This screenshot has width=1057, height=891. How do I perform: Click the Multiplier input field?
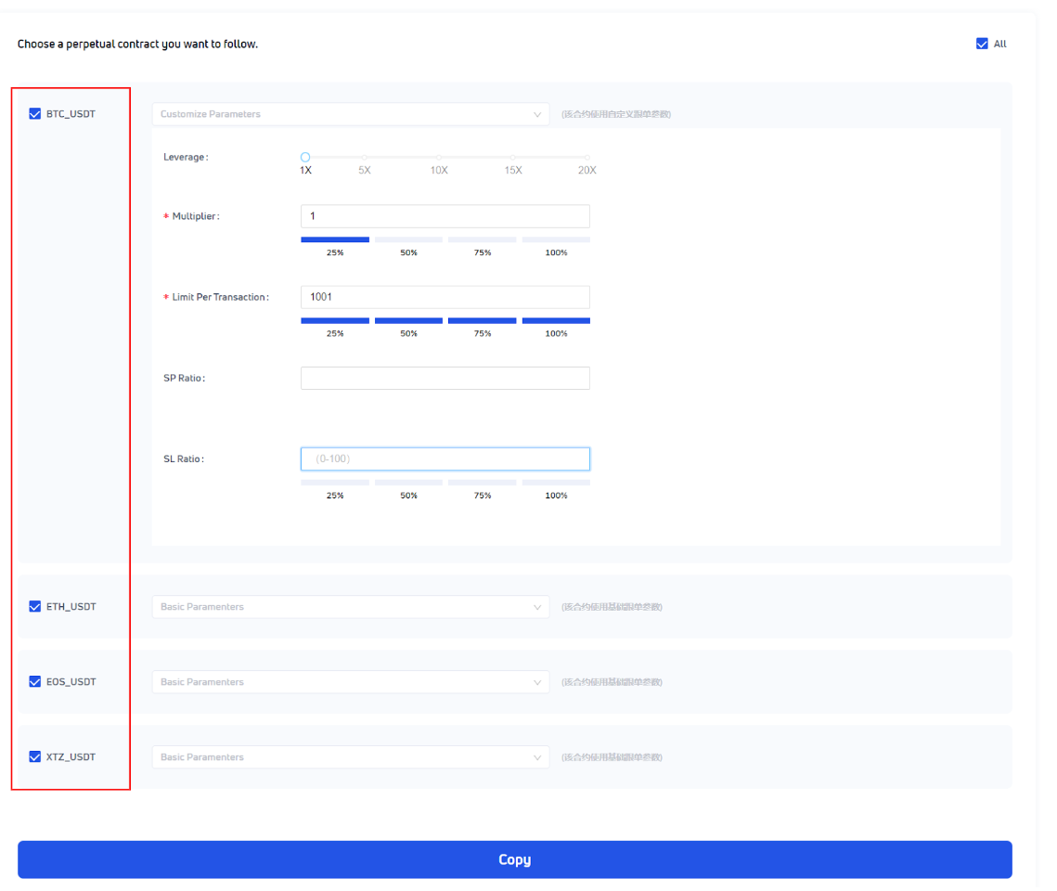tap(445, 216)
